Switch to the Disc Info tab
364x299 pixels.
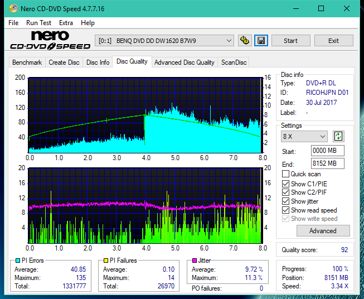point(98,62)
